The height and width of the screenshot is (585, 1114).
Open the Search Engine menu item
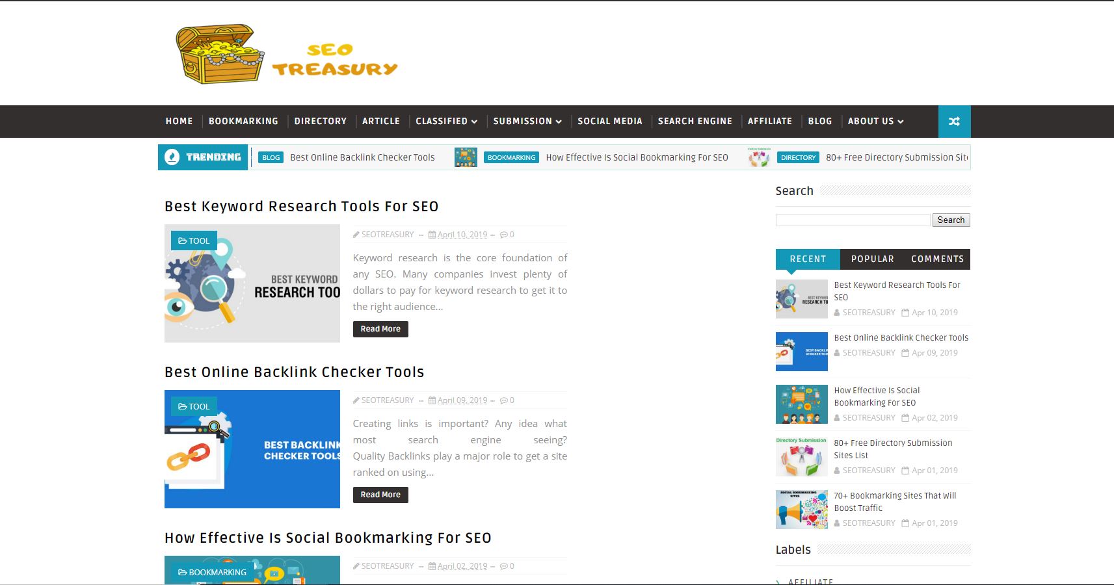click(695, 122)
